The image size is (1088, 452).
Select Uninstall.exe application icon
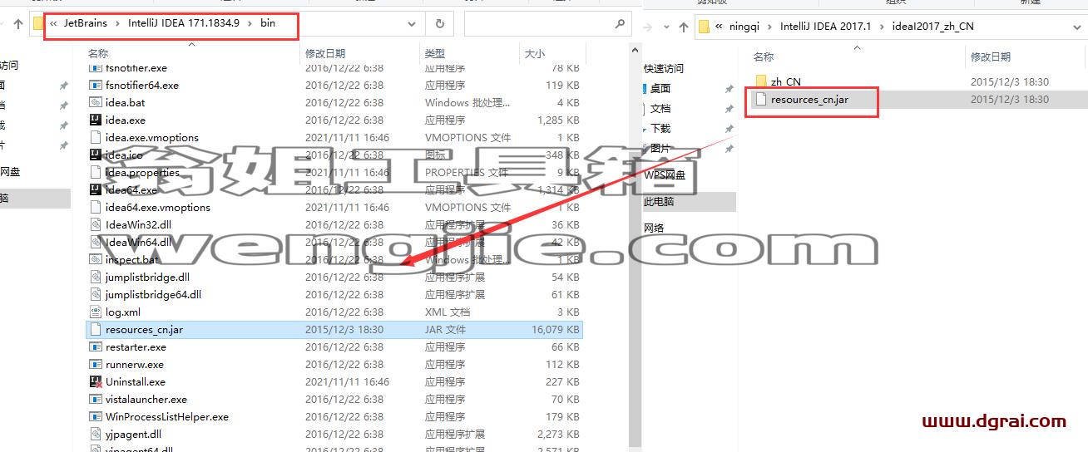click(96, 382)
